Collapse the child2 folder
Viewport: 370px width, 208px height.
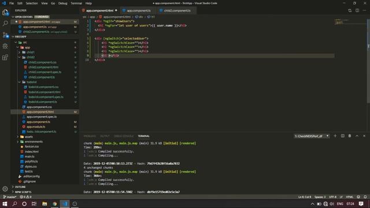click(x=19, y=57)
